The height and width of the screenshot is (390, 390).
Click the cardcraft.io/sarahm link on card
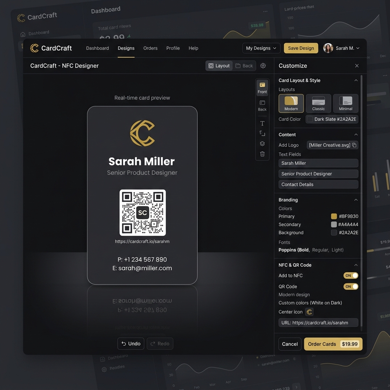pyautogui.click(x=142, y=241)
